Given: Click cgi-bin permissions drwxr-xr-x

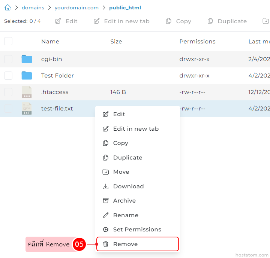Looking at the screenshot, I should [x=194, y=59].
